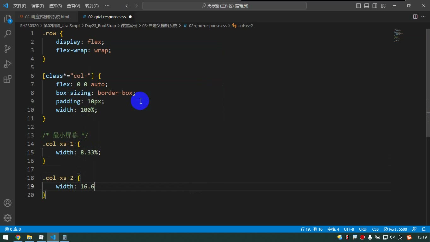Open File Explorer from the taskbar
This screenshot has width=430, height=242.
[x=30, y=237]
